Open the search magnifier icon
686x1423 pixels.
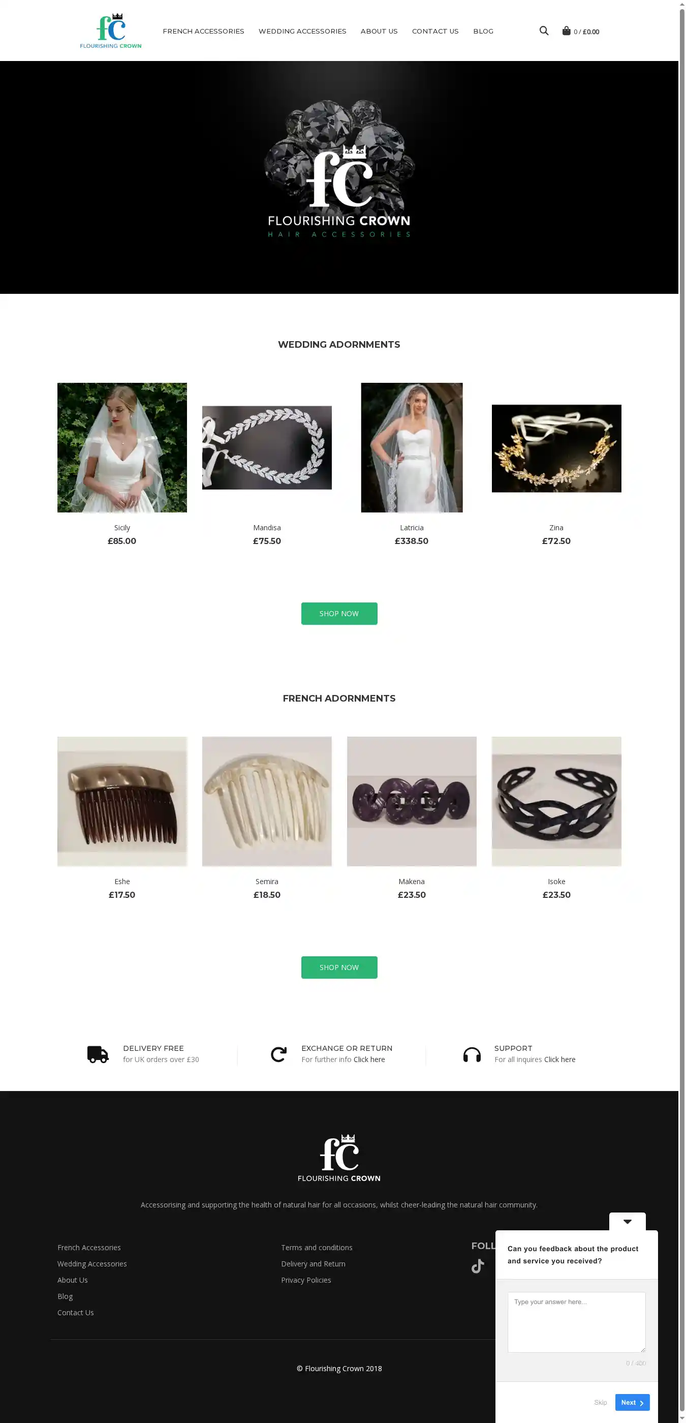[544, 31]
